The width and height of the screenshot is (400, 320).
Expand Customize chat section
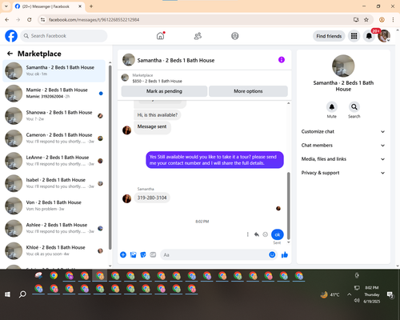click(x=343, y=131)
